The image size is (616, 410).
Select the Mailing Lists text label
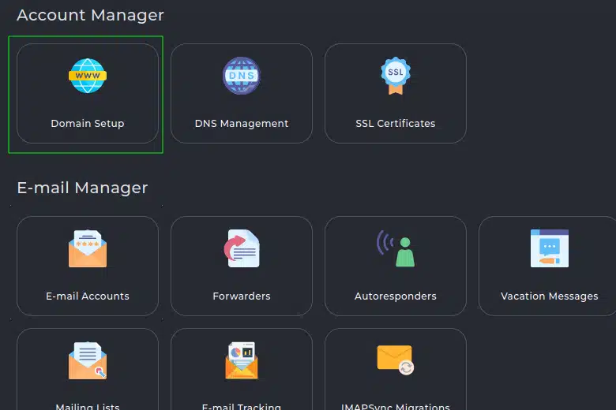[x=88, y=406]
